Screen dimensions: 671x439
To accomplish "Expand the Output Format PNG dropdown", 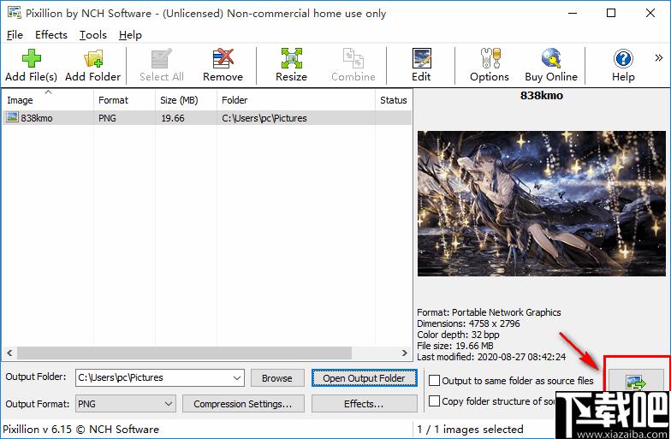I will 168,404.
